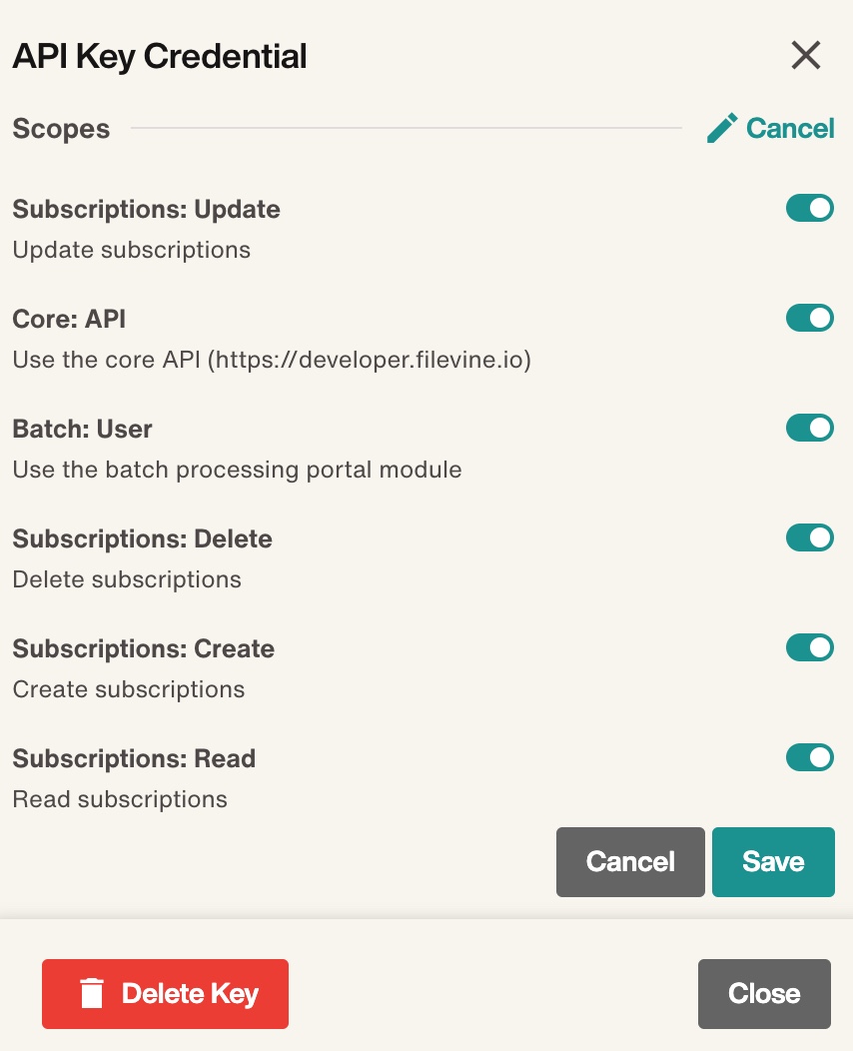853x1051 pixels.
Task: Click the pencil edit icon beside Scopes
Action: pyautogui.click(x=722, y=128)
